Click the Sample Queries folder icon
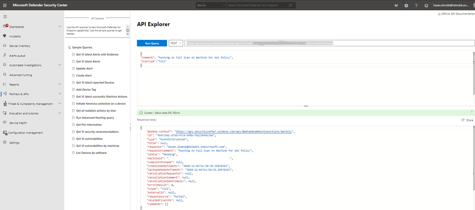This screenshot has width=475, height=210. click(69, 47)
